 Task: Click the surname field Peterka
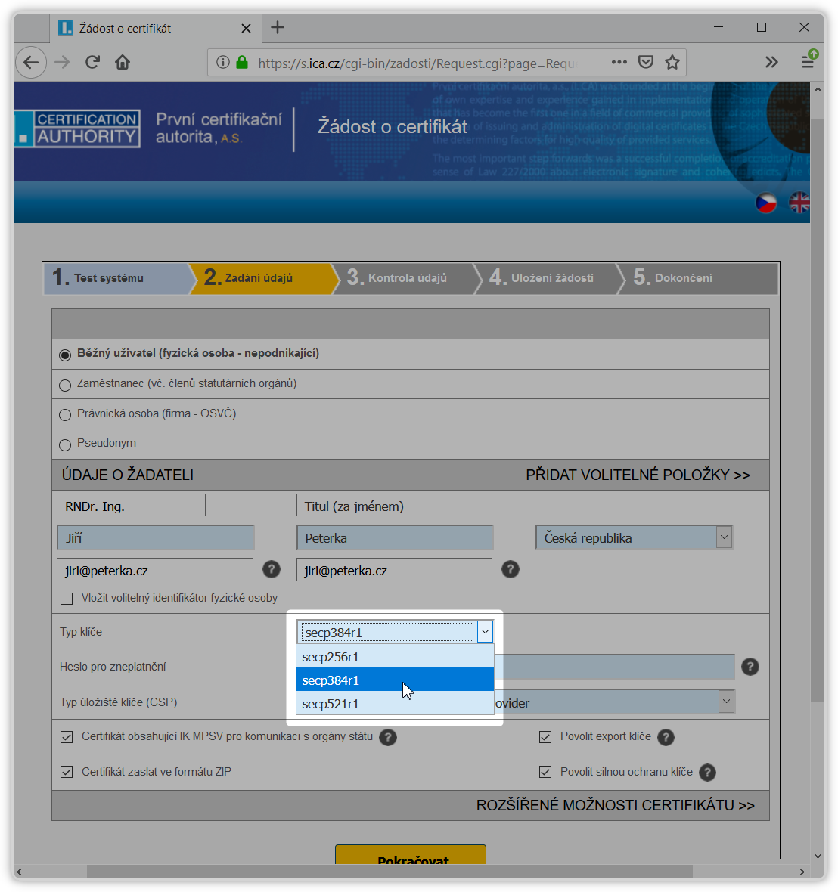click(x=395, y=537)
